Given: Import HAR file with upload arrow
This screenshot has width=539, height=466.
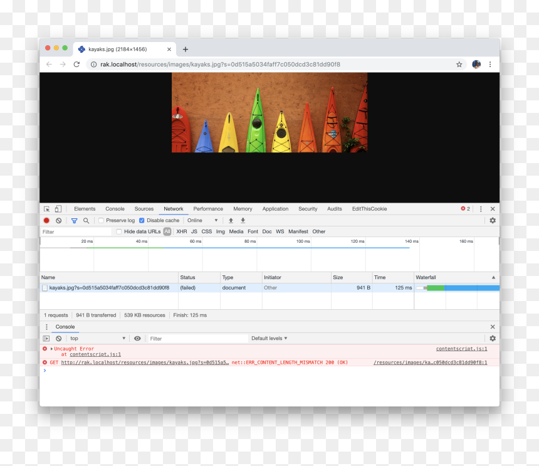Looking at the screenshot, I should [231, 220].
